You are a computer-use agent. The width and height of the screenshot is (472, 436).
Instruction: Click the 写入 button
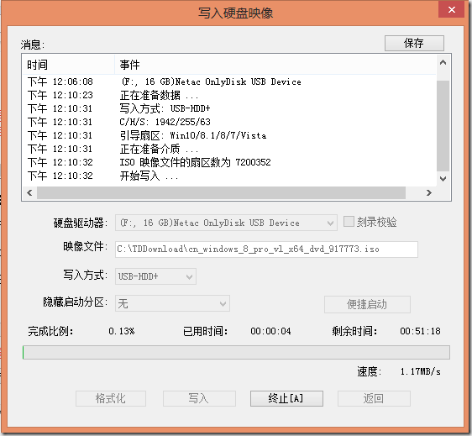click(199, 398)
